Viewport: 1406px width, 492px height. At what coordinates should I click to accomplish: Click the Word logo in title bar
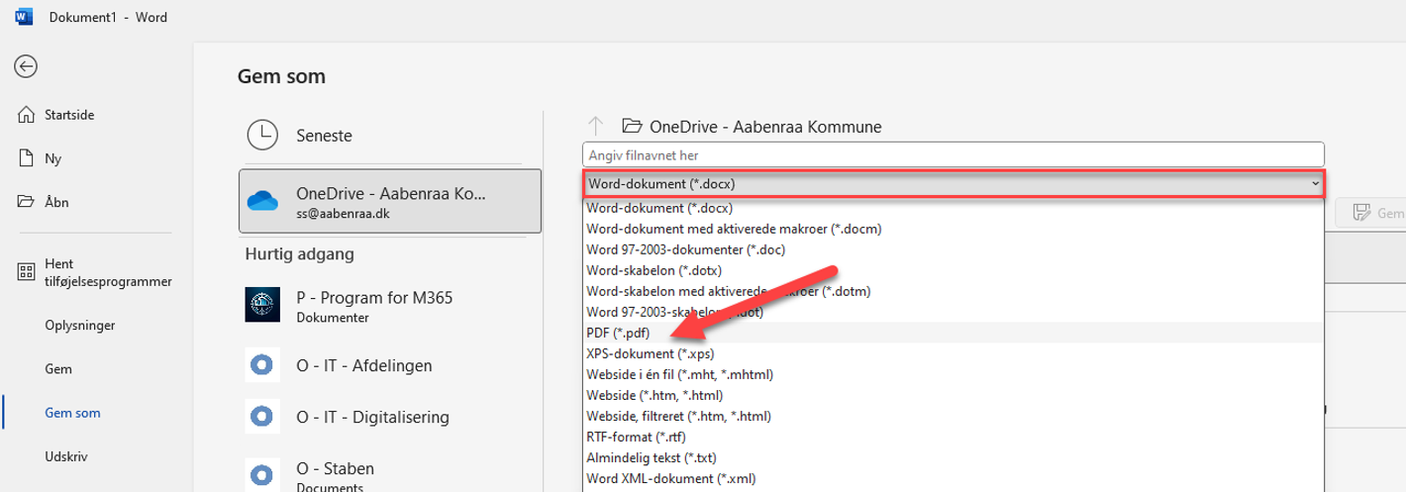click(24, 17)
